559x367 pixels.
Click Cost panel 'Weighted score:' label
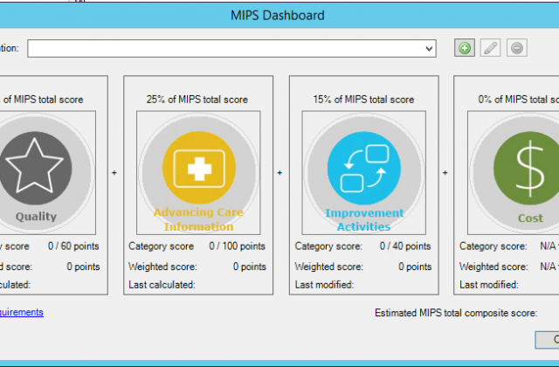coord(493,267)
